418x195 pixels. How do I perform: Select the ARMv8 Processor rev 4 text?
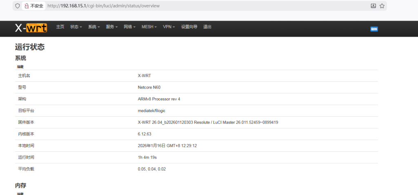click(x=159, y=99)
